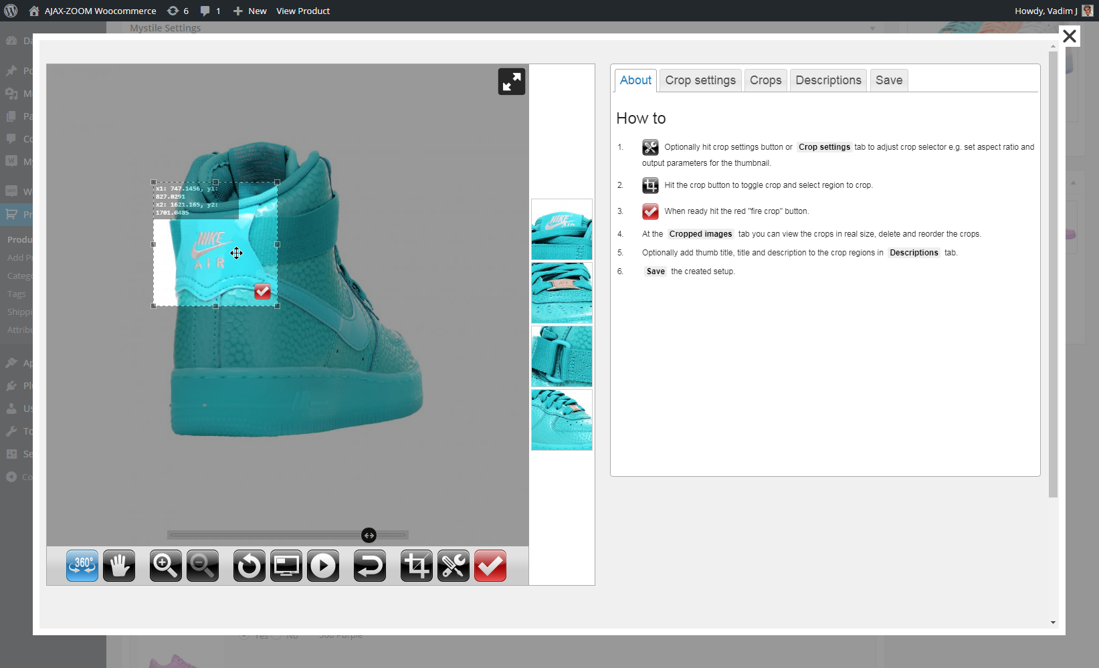The width and height of the screenshot is (1099, 668).
Task: Open the WordPress logo menu
Action: tap(11, 11)
